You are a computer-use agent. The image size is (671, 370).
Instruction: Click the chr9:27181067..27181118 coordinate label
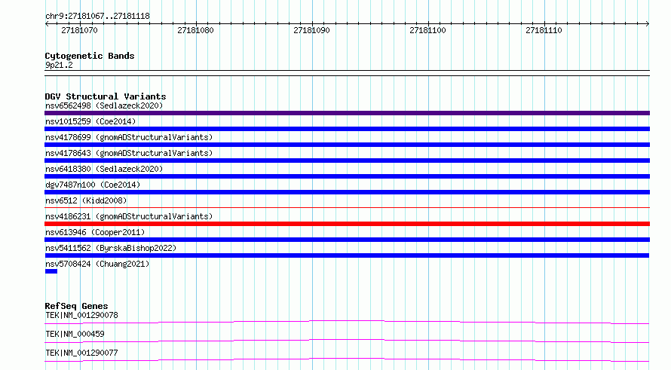(97, 17)
